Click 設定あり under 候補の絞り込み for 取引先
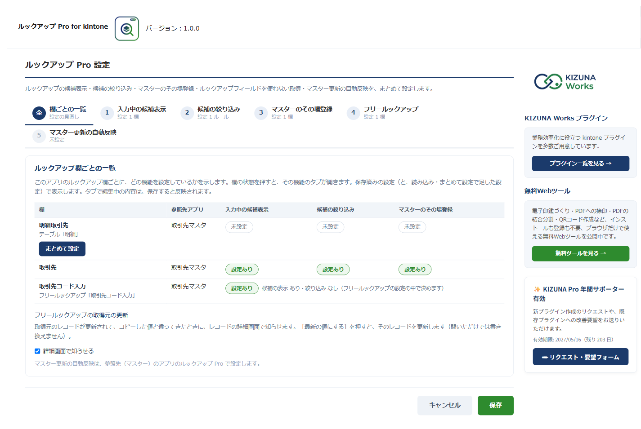The image size is (641, 429). [x=333, y=270]
